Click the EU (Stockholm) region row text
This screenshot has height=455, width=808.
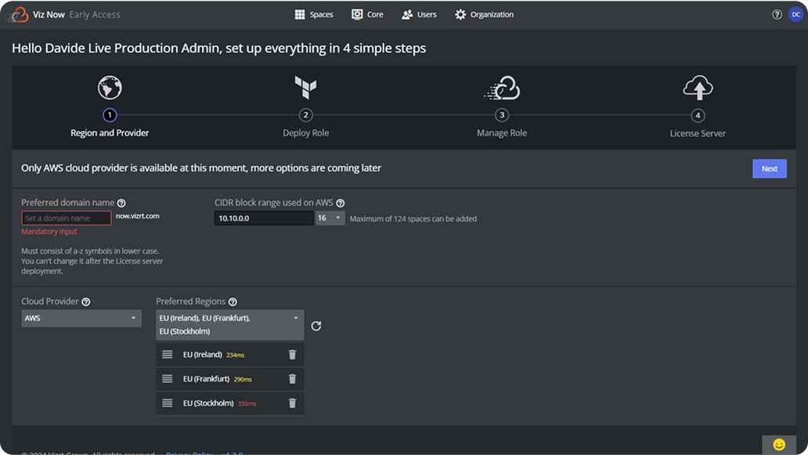point(208,403)
